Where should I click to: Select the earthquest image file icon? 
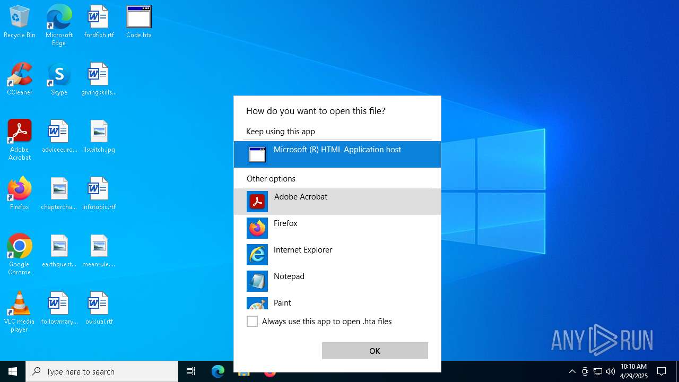pos(59,251)
